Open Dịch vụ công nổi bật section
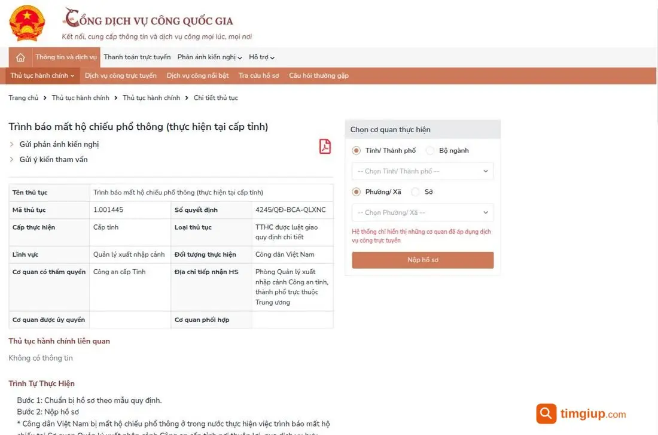Image resolution: width=658 pixels, height=435 pixels. pyautogui.click(x=197, y=75)
